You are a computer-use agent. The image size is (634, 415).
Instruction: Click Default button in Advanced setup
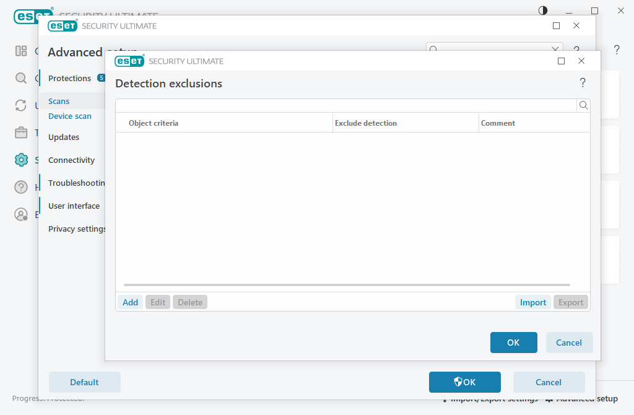(84, 382)
